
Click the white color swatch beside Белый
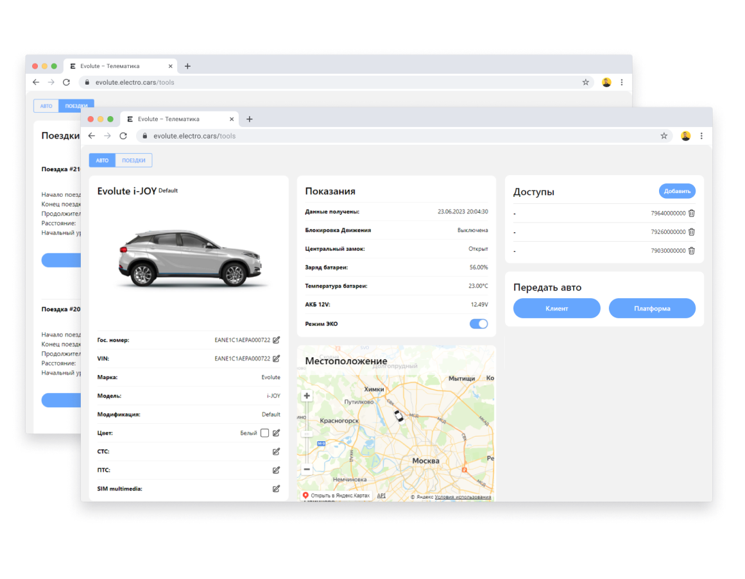(264, 433)
